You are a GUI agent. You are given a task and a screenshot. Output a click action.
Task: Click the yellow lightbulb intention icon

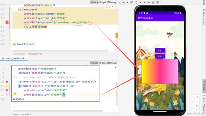coord(15,94)
